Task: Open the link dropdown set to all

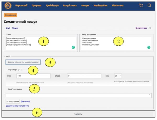Action: pos(118,76)
